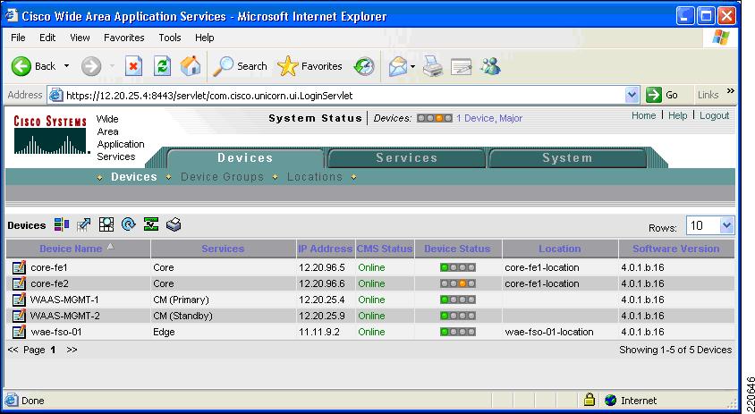The width and height of the screenshot is (755, 414).
Task: Open the Locations submenu
Action: (x=315, y=177)
